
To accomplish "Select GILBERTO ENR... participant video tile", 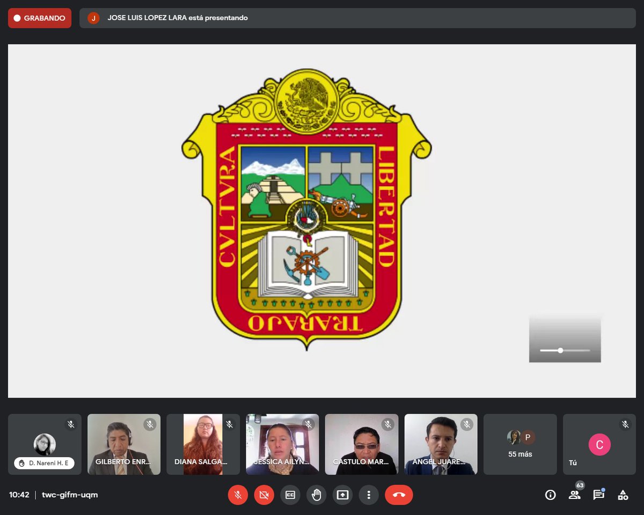I will pos(124,444).
